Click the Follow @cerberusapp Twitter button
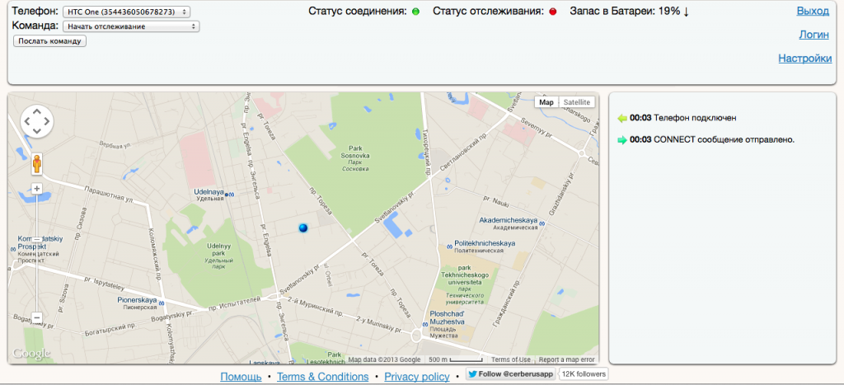844x385 pixels. 511,373
